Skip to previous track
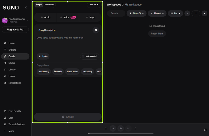 [x=113, y=129]
